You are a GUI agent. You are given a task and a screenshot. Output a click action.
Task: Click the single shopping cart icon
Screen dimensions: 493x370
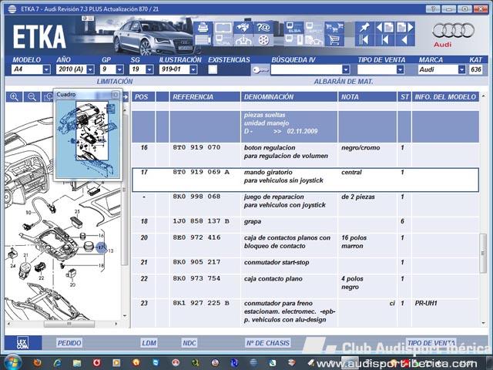point(334,40)
